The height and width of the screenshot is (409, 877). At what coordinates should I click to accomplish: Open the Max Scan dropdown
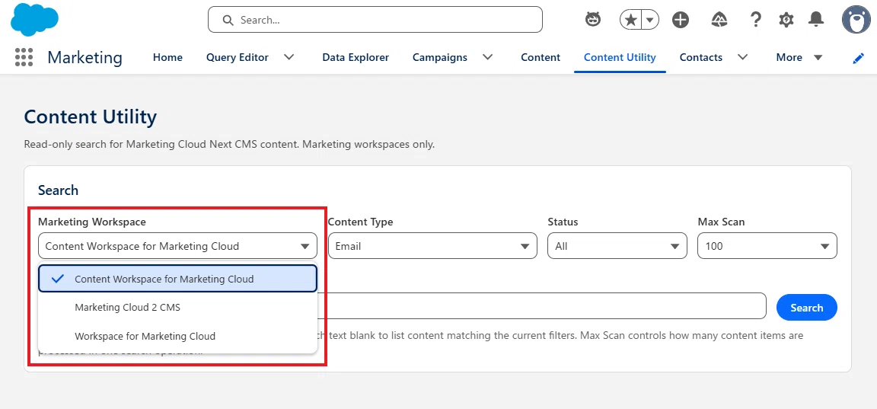[767, 245]
